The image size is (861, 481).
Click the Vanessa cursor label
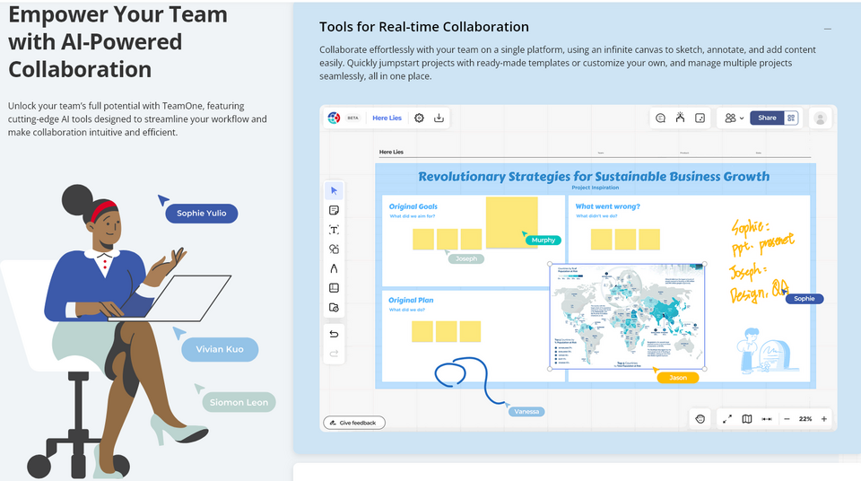[526, 411]
